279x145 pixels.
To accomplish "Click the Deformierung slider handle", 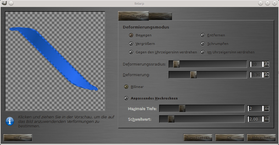I will tap(193, 75).
